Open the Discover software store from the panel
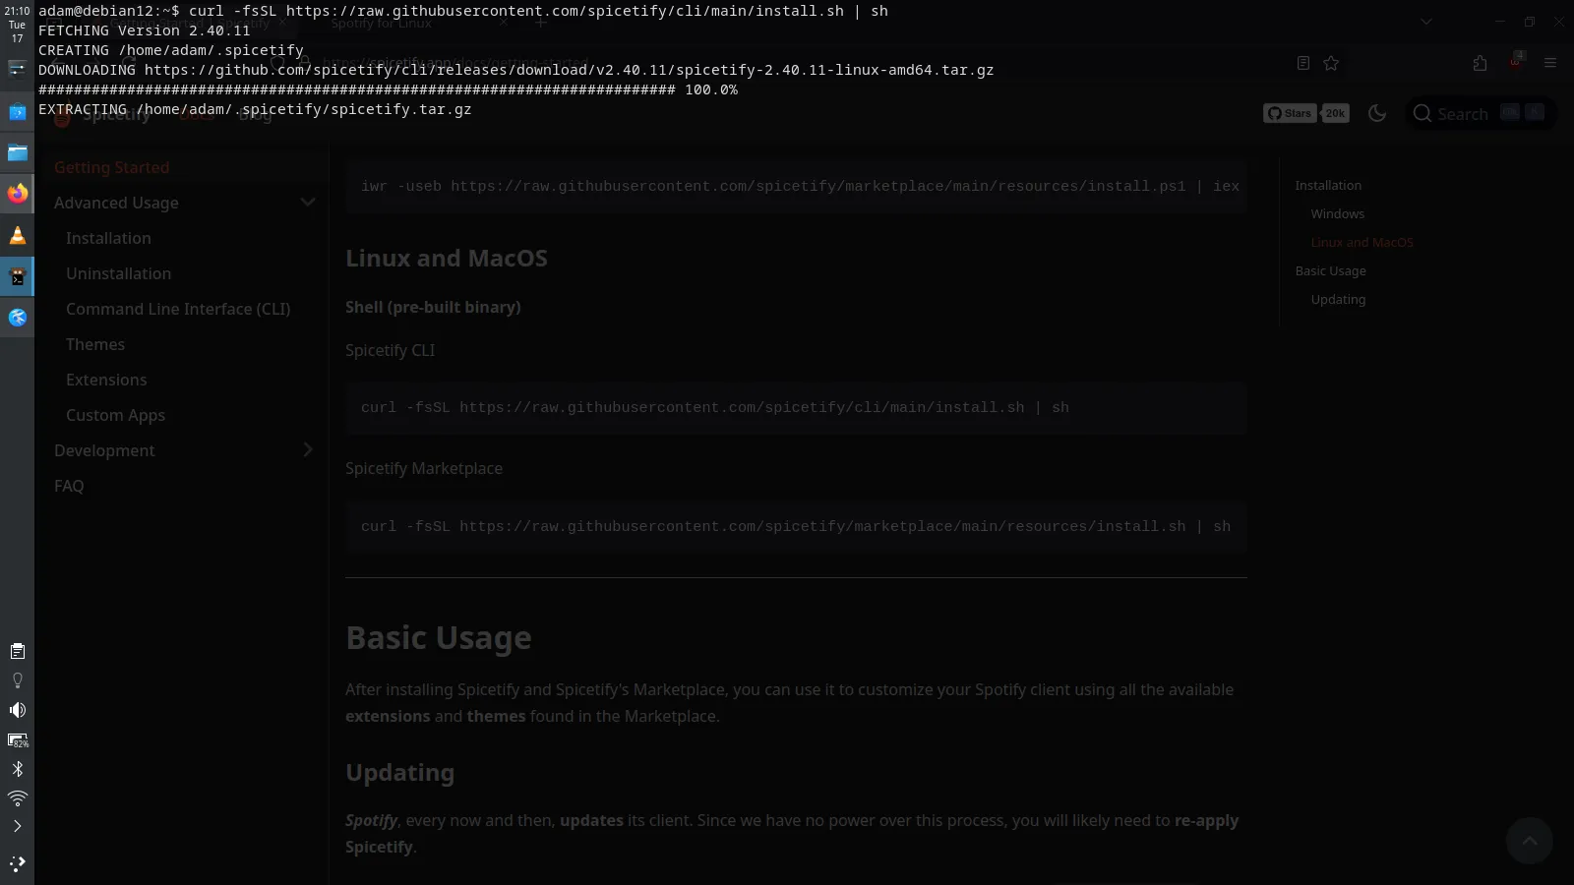Screen dimensions: 1574x885 pyautogui.click(x=17, y=112)
